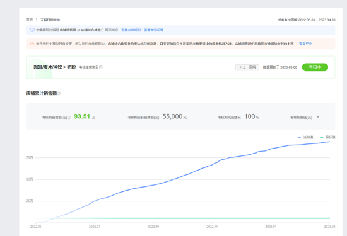This screenshot has width=347, height=236.
Task: Select 天猫日常考核 breadcrumb item
Action: pos(50,20)
